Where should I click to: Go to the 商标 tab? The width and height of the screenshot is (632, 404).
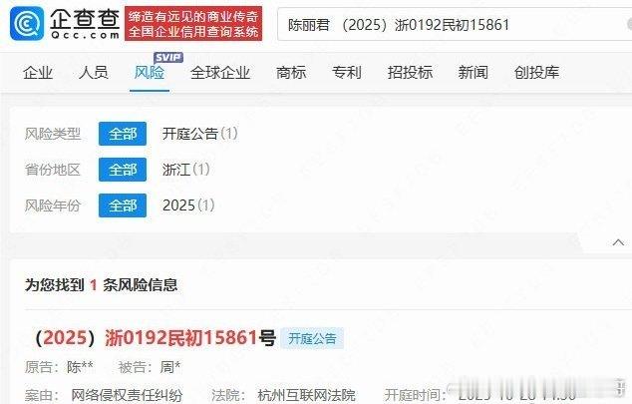click(291, 73)
